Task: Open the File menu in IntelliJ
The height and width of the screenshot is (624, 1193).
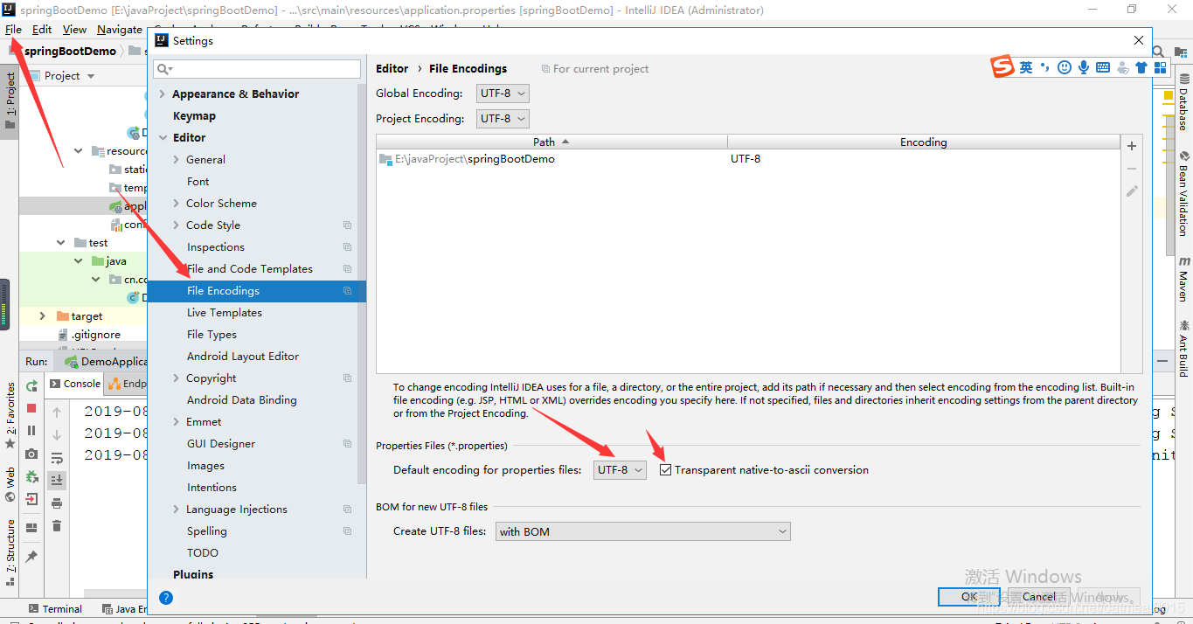Action: (13, 30)
